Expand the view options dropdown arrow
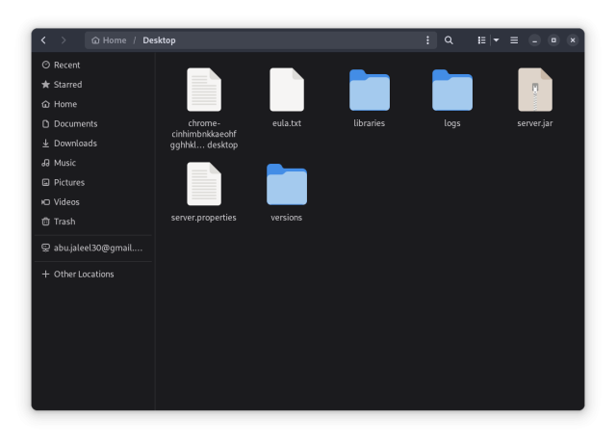Screen dimensions: 616x445 (496, 40)
